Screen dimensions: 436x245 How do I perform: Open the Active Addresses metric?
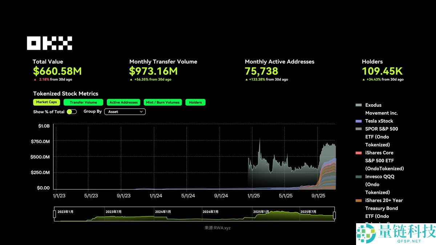124,102
